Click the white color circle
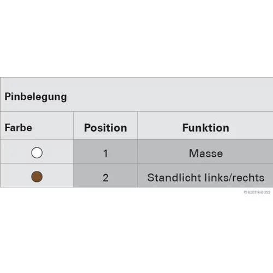This screenshot has height=273, width=273. pyautogui.click(x=37, y=153)
